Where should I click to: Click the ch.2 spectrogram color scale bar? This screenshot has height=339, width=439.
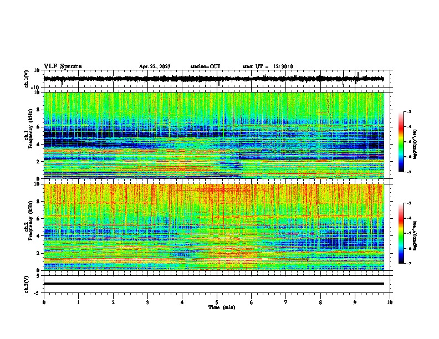click(x=401, y=233)
